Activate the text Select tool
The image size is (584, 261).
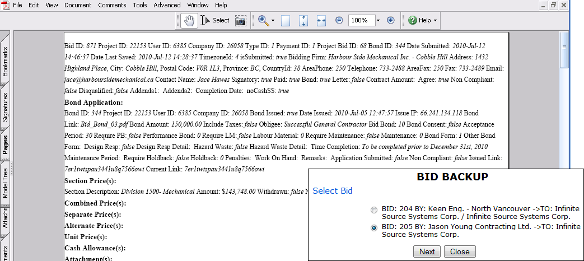214,20
